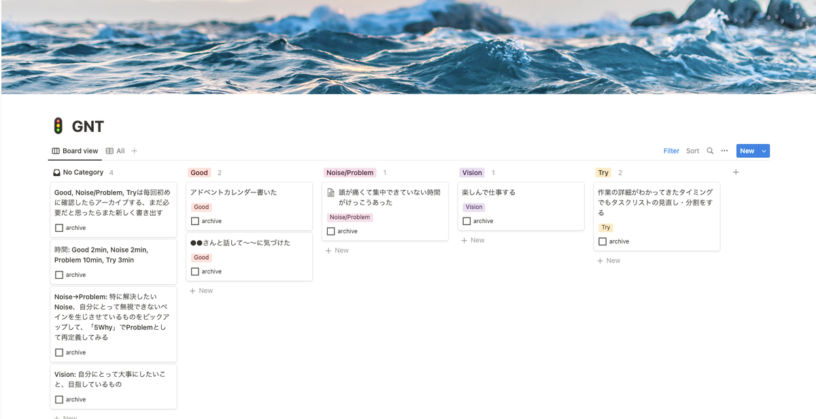Check archive on Vision: 自分にとって card
The width and height of the screenshot is (816, 419).
click(x=59, y=399)
